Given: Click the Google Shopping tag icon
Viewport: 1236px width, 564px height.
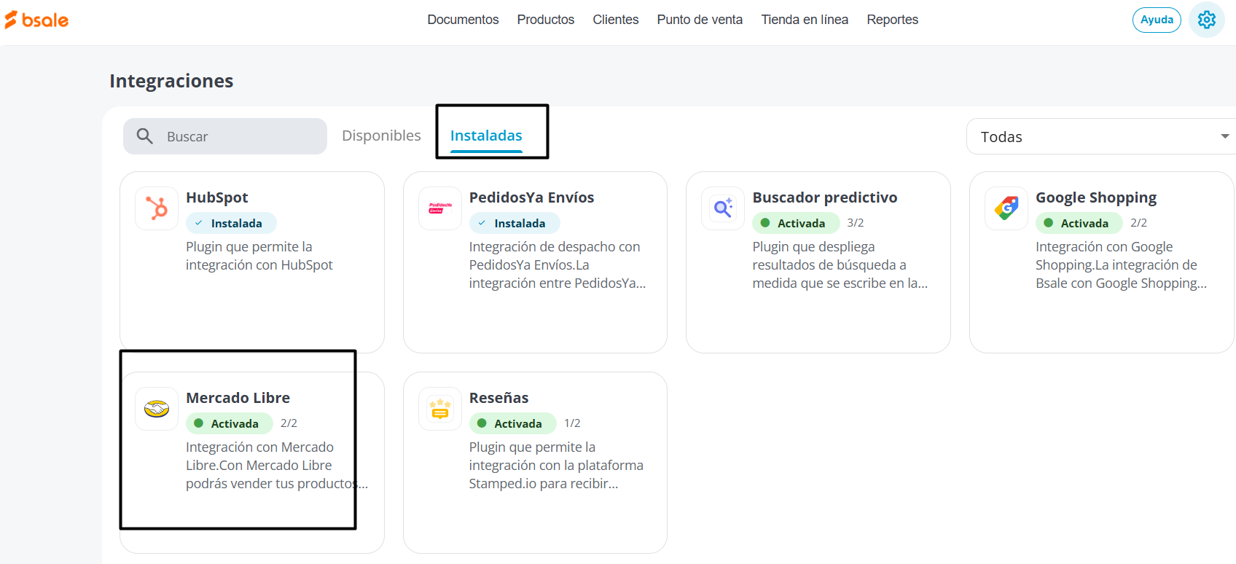Looking at the screenshot, I should pyautogui.click(x=1006, y=208).
